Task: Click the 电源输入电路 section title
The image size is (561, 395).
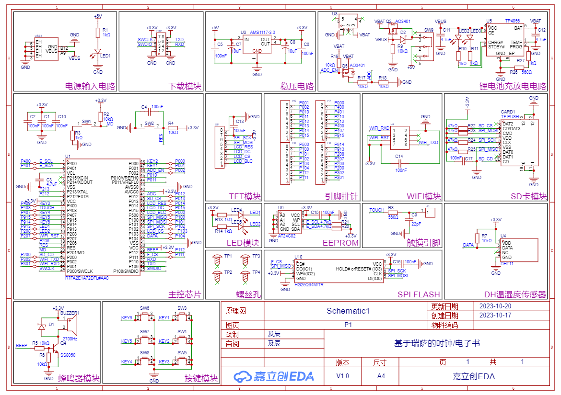Action: tap(90, 87)
